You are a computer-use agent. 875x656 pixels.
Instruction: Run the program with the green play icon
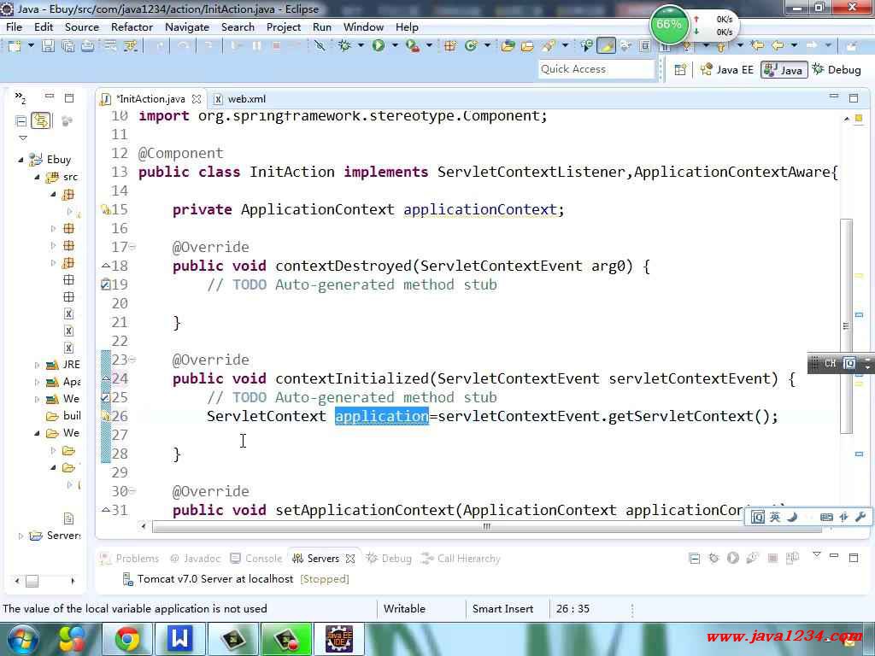point(379,46)
